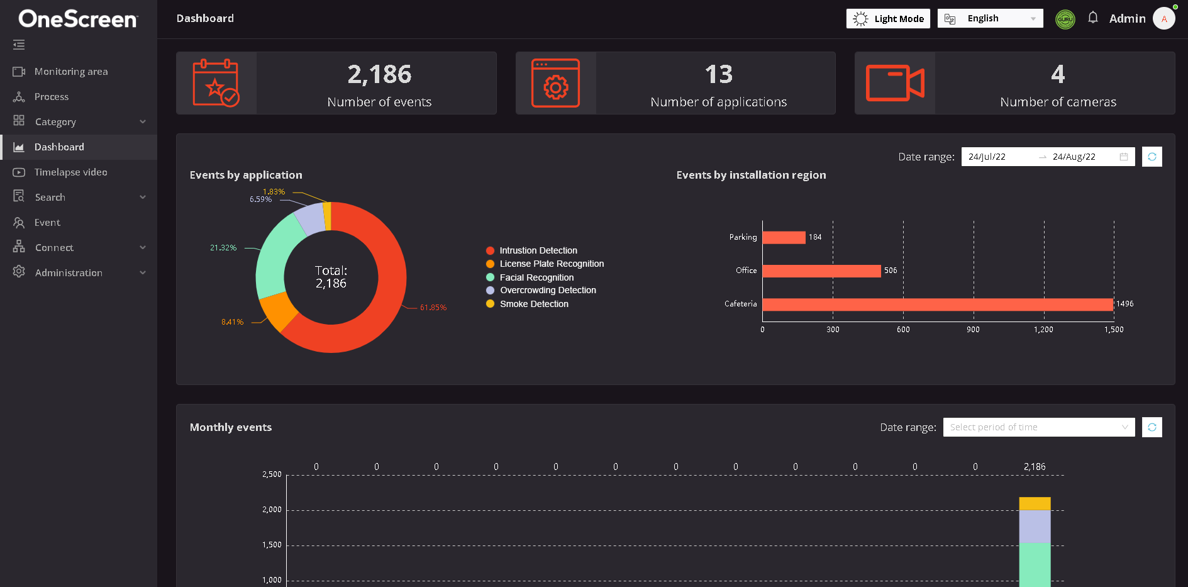
Task: Click the Number of events card
Action: 336,83
